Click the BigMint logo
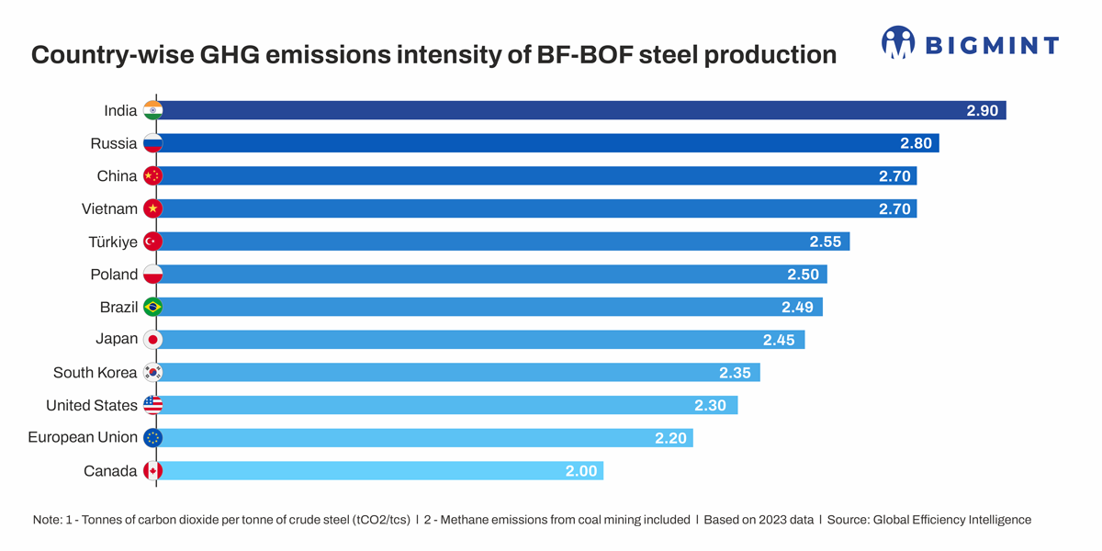The image size is (1102, 551). [x=970, y=43]
